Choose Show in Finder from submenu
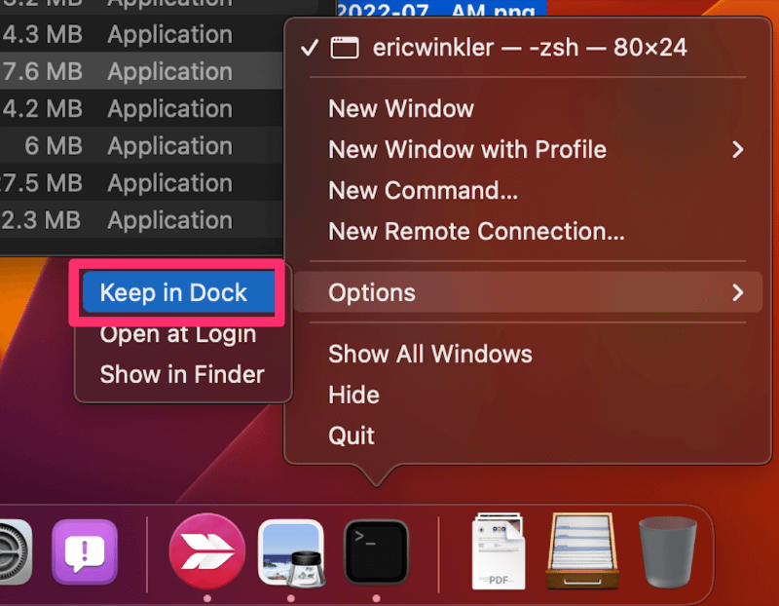The height and width of the screenshot is (606, 779). tap(182, 374)
